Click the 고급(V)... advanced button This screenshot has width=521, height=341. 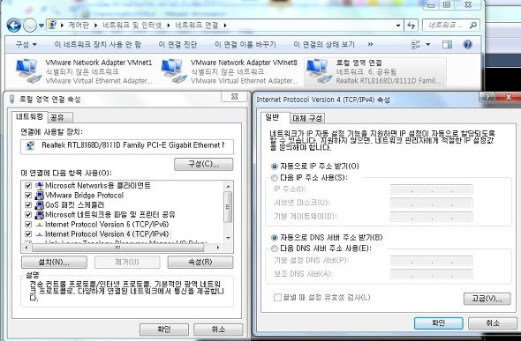487,299
